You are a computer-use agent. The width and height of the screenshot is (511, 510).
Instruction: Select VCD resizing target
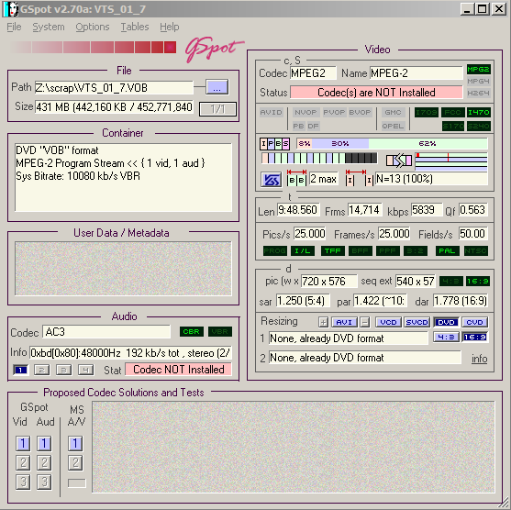click(x=388, y=322)
